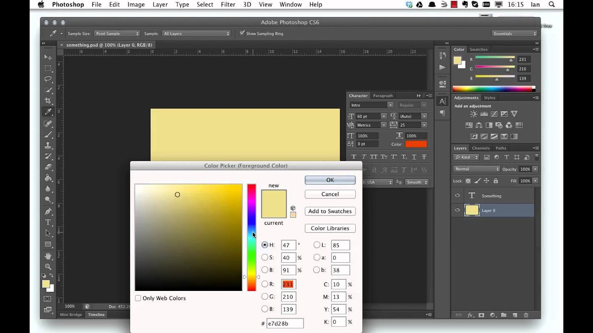The image size is (593, 333).
Task: Select the Brush tool
Action: pyautogui.click(x=48, y=134)
